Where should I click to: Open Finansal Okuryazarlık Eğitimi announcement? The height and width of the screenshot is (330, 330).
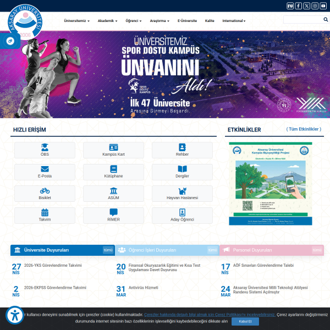164,267
